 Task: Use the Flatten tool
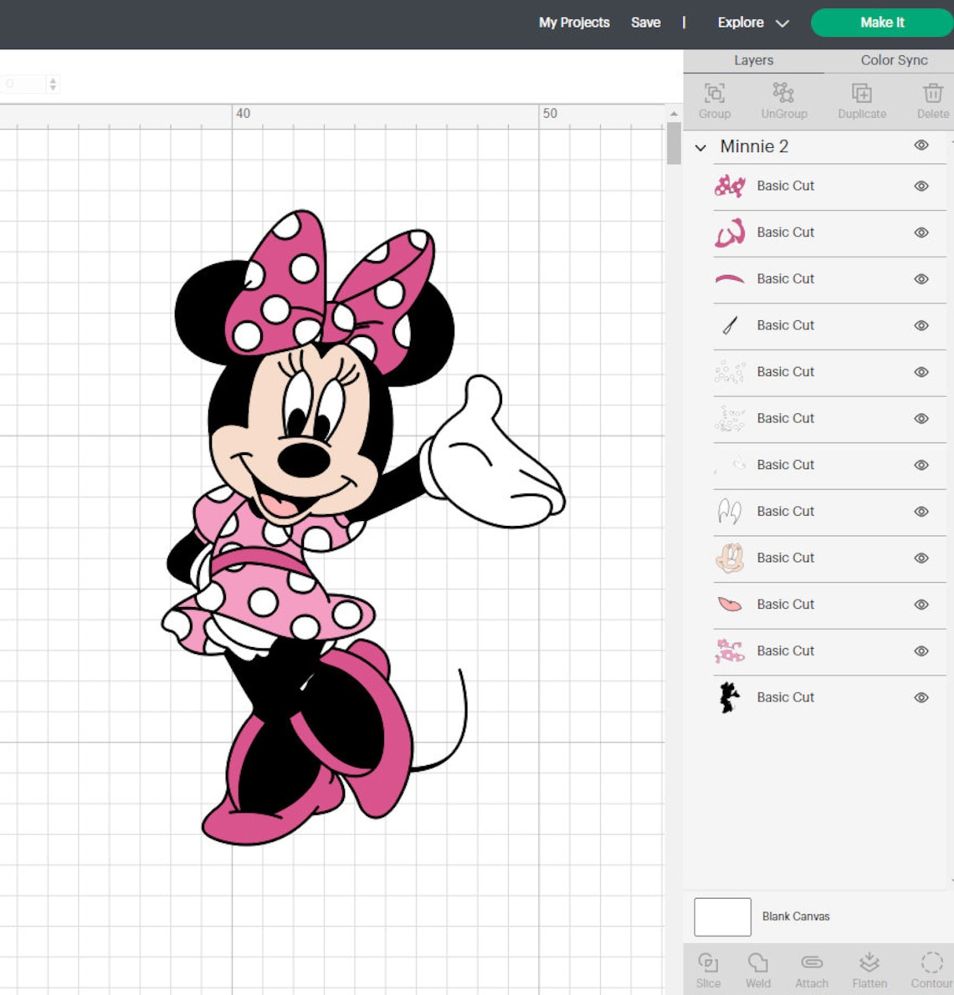click(869, 968)
